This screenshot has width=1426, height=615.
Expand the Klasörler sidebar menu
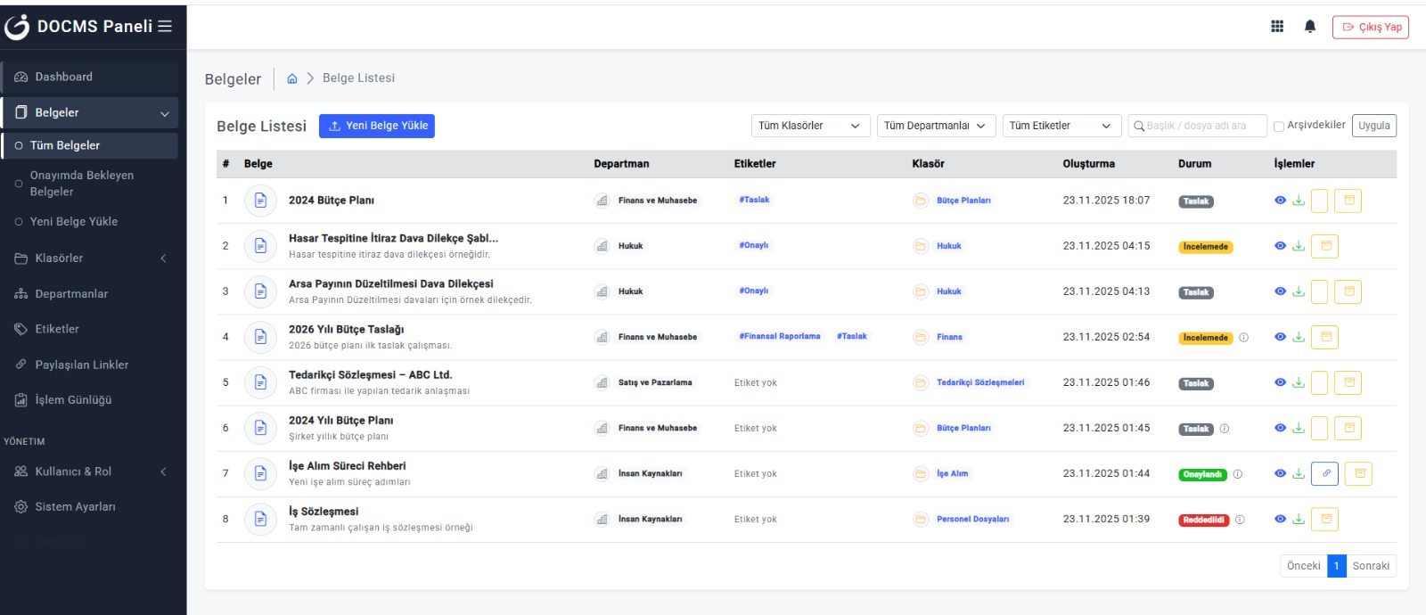tap(89, 258)
